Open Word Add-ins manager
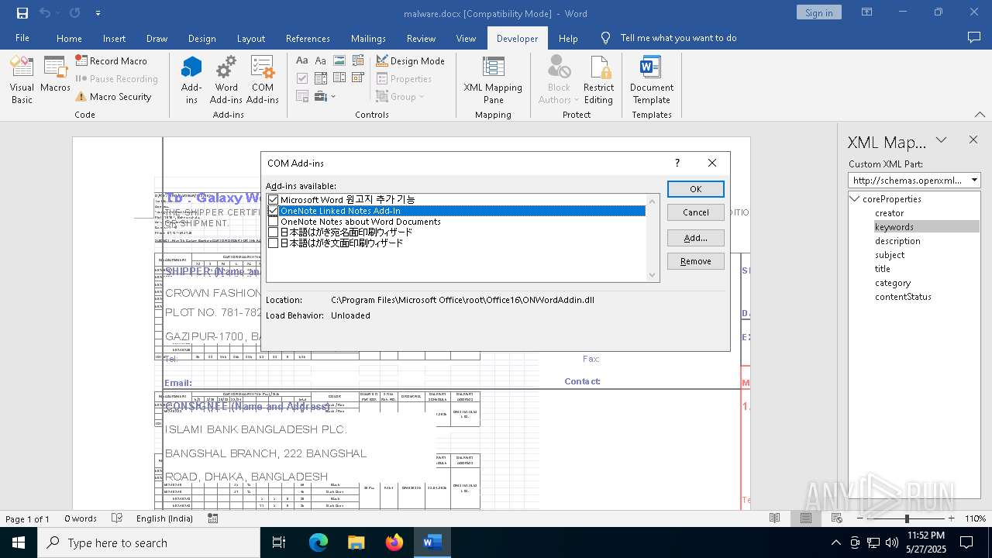Screen dimensions: 992x558 pos(226,81)
